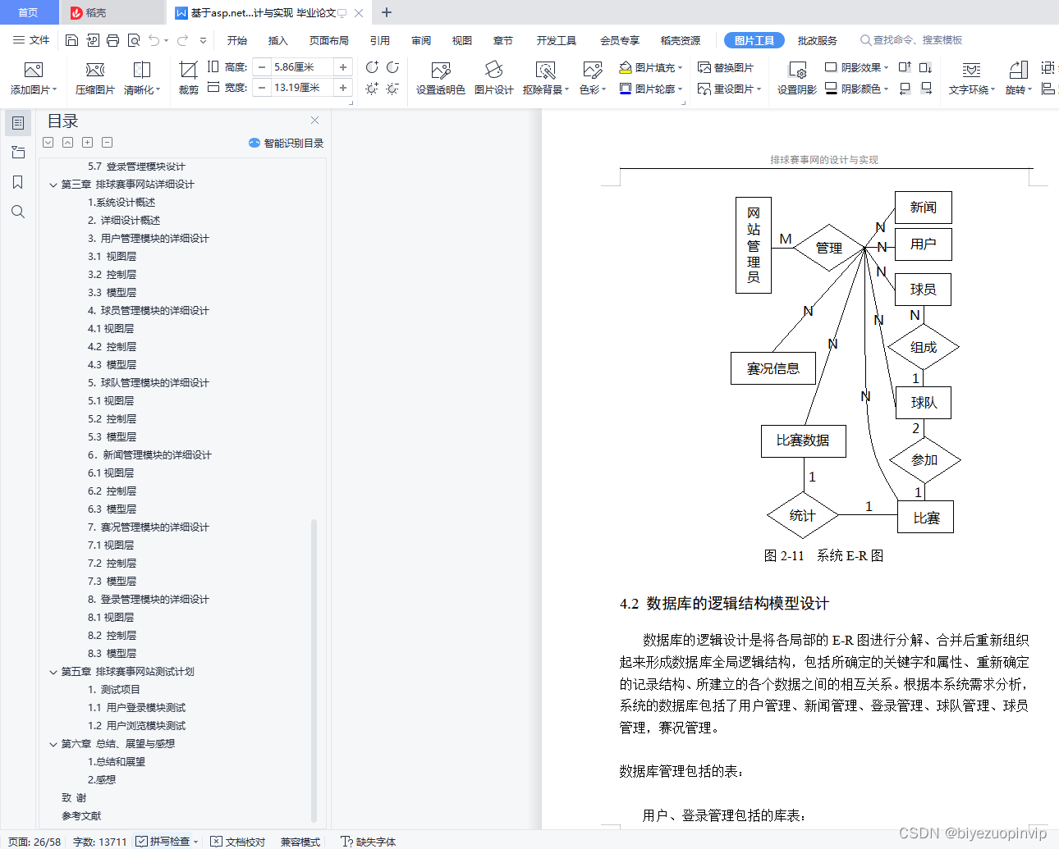The image size is (1059, 849).
Task: Go to outline item 参考文献
Action: (x=81, y=816)
